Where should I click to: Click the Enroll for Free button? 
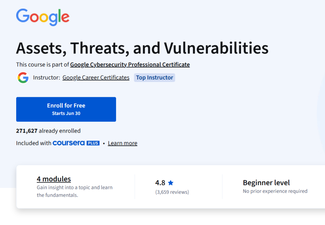point(66,109)
